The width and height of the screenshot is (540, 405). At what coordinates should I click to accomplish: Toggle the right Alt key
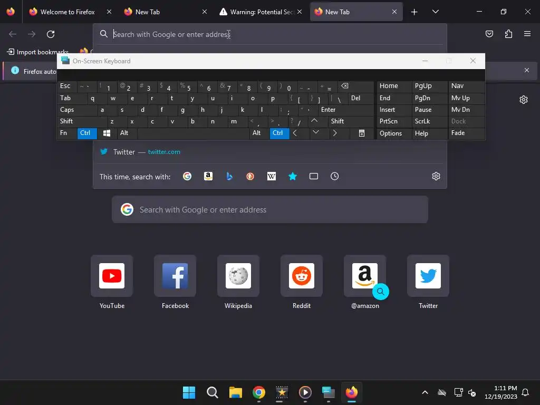[259, 133]
